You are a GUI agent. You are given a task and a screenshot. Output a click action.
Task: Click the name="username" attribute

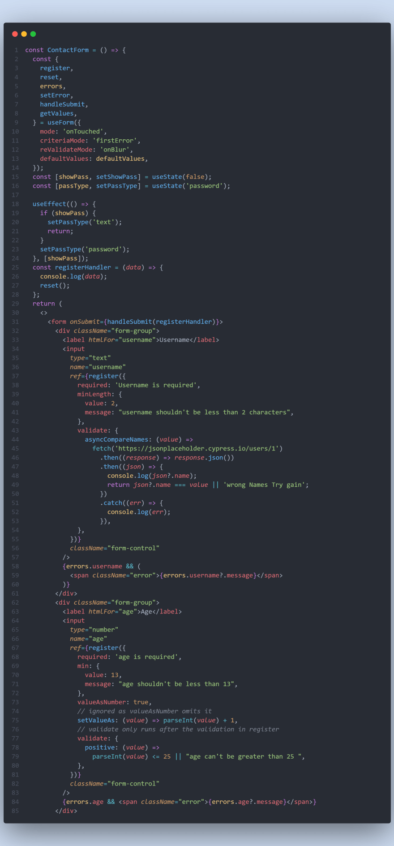(98, 367)
